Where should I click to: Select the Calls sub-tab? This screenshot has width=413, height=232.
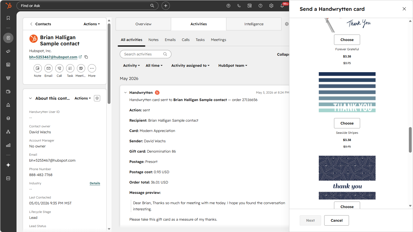(x=186, y=40)
